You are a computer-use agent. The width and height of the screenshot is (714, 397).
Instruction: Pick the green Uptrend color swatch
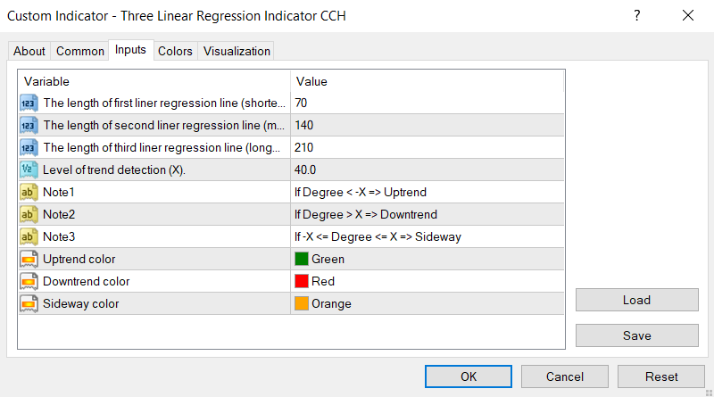tap(302, 259)
